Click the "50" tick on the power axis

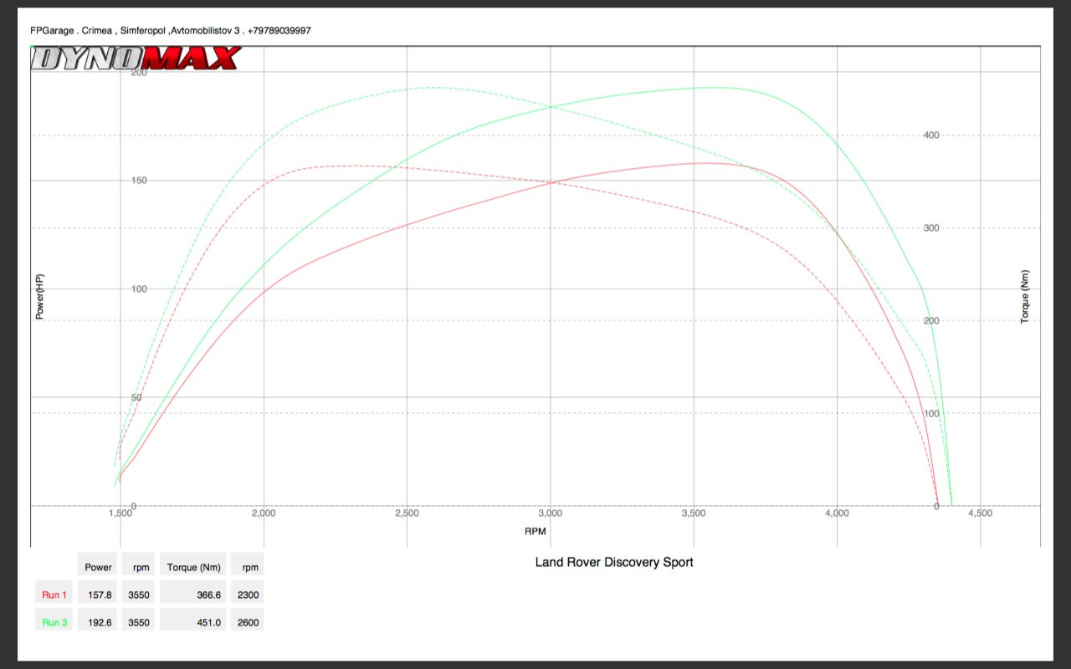coord(136,397)
